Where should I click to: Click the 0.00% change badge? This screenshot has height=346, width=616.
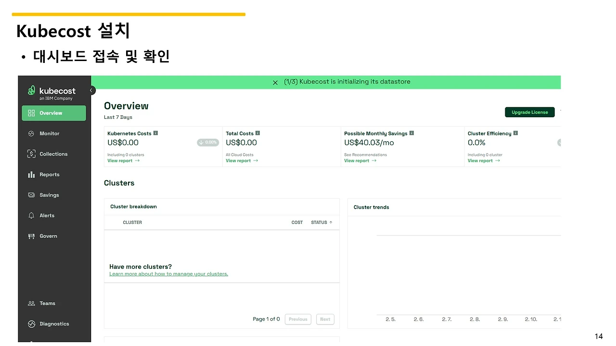(208, 143)
